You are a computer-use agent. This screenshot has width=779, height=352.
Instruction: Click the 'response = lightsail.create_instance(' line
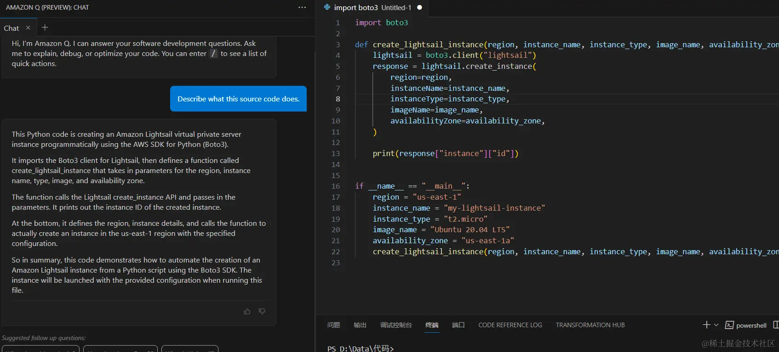tap(454, 66)
